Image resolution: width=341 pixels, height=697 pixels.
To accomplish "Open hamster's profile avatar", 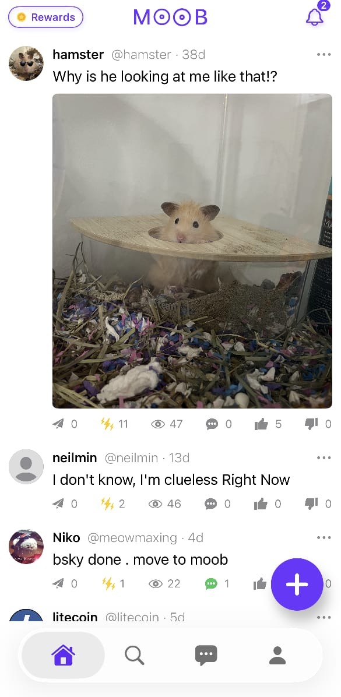I will pos(26,64).
